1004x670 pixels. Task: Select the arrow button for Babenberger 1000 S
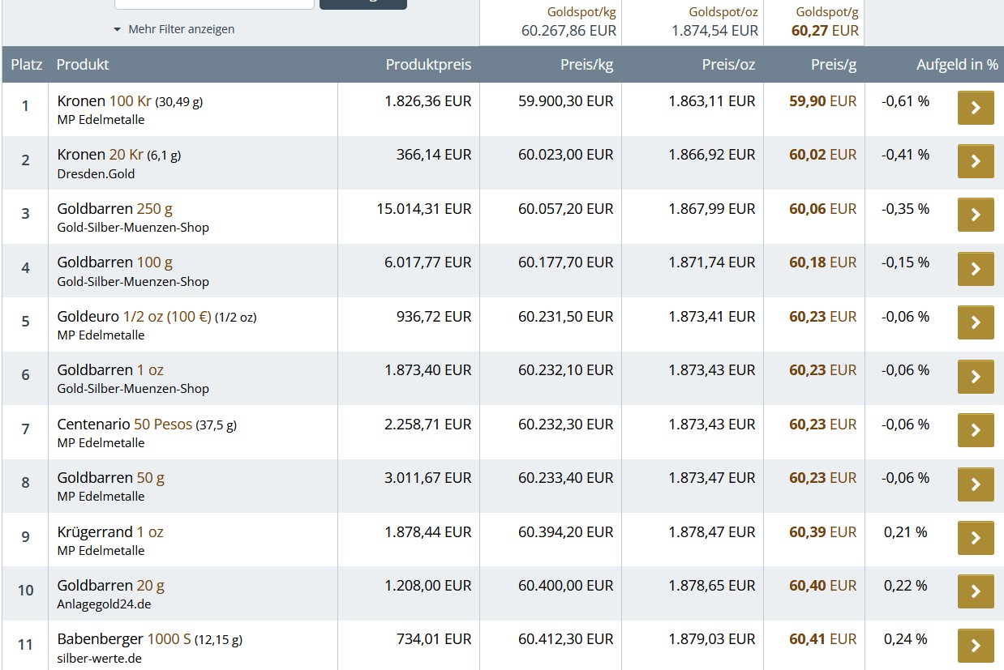point(975,646)
